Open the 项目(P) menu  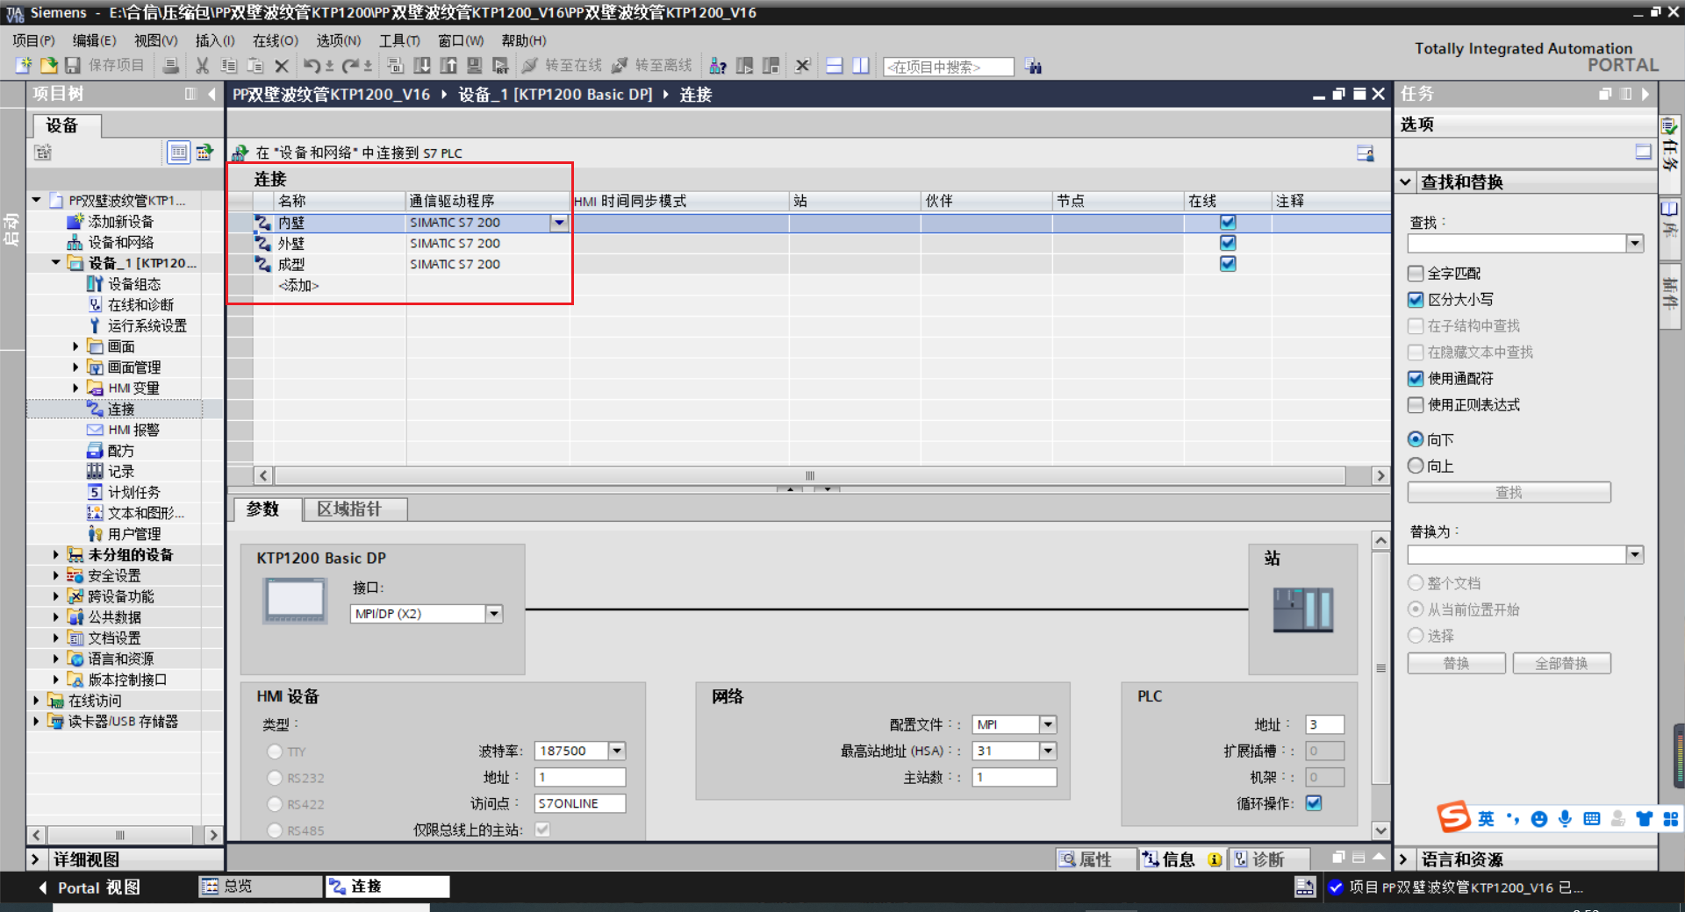coord(33,40)
